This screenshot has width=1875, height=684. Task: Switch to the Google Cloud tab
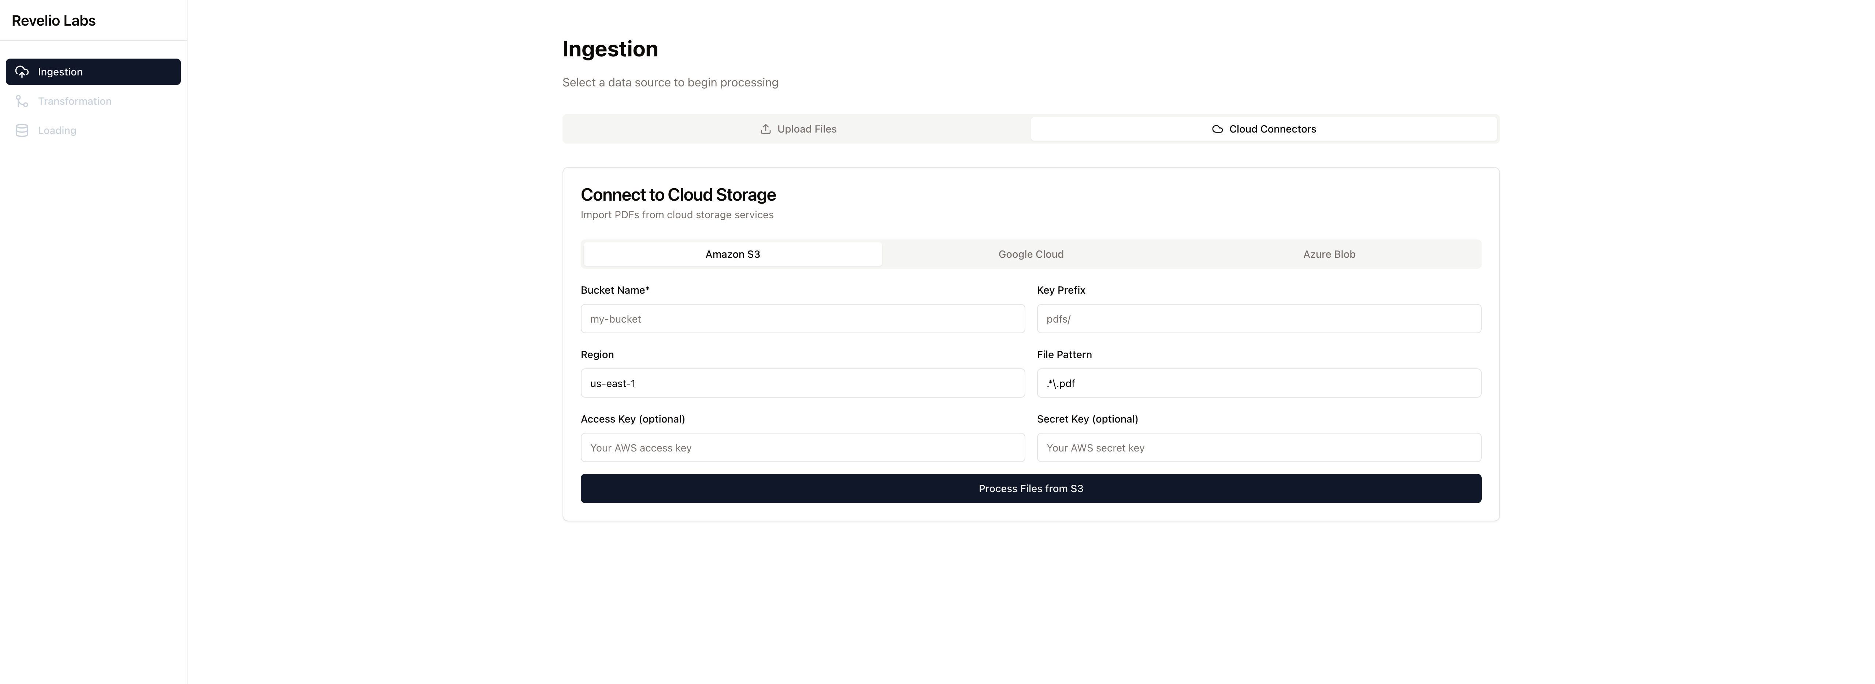1031,254
